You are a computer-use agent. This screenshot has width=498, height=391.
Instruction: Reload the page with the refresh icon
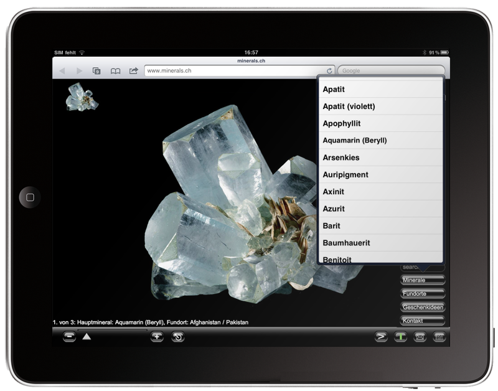tap(329, 70)
